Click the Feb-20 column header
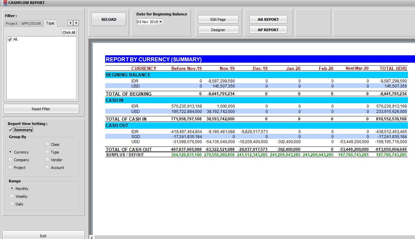 pyautogui.click(x=326, y=68)
